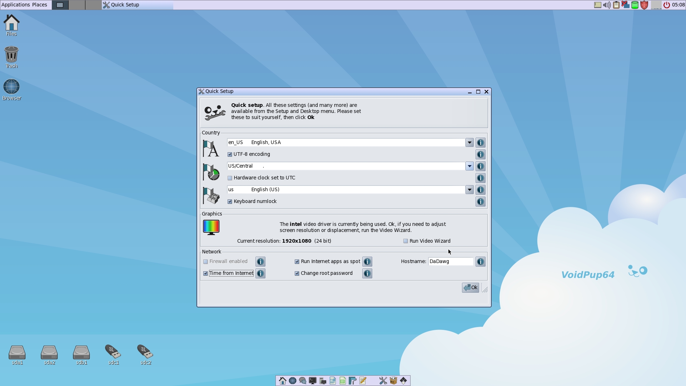The image size is (686, 386).
Task: Open the PET package manager icon
Action: click(x=393, y=381)
